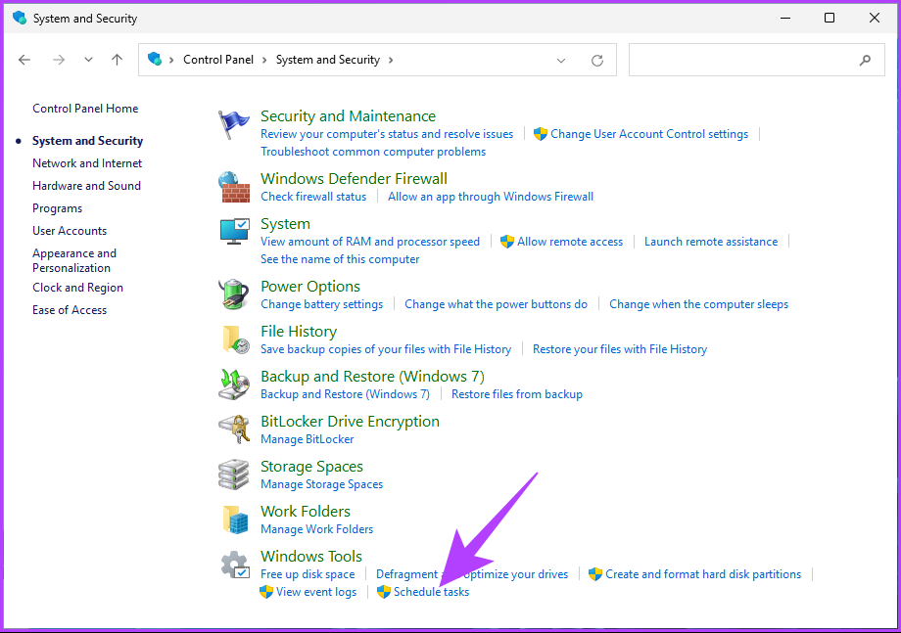Click the Power Options battery icon

point(234,294)
